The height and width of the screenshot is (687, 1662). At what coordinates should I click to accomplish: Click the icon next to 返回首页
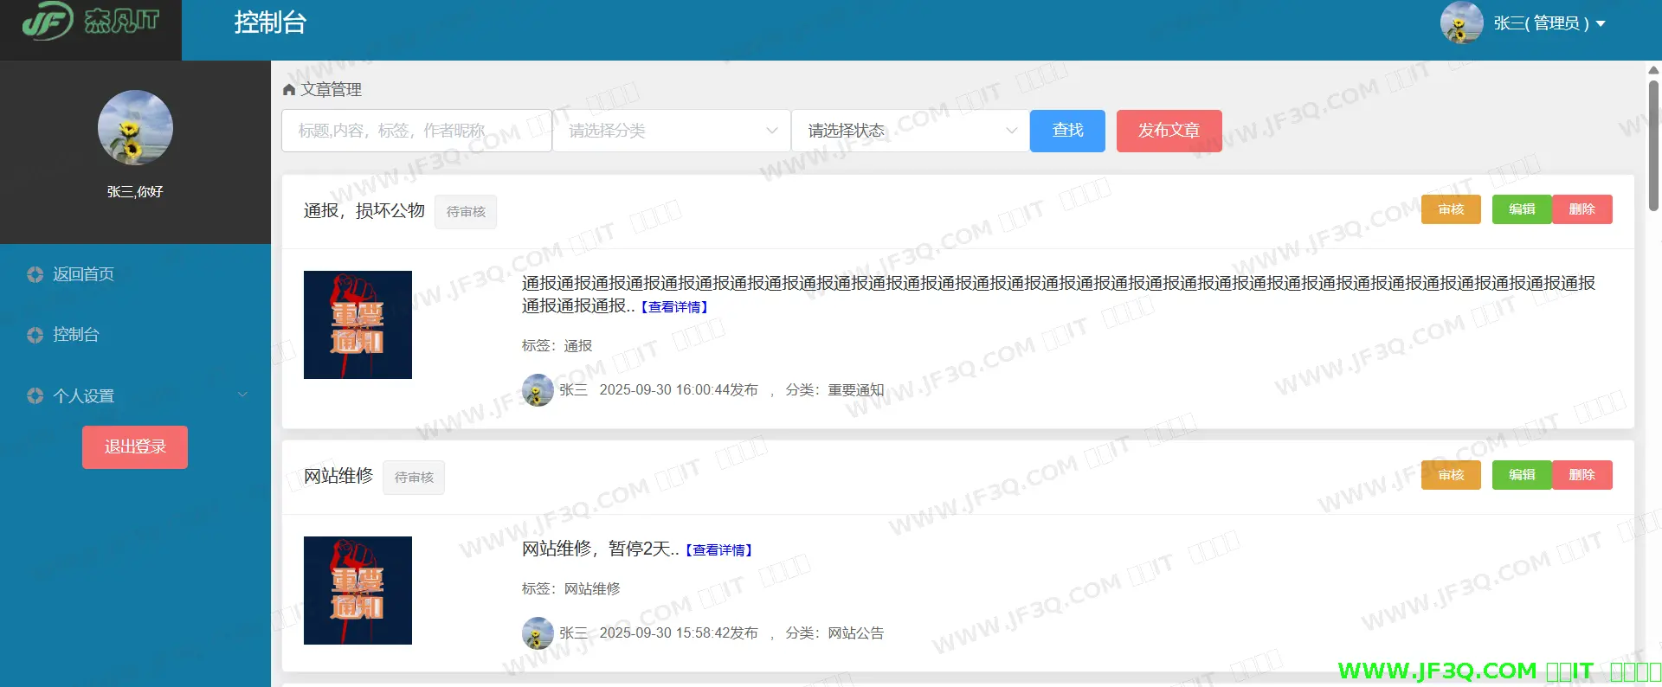(x=35, y=274)
